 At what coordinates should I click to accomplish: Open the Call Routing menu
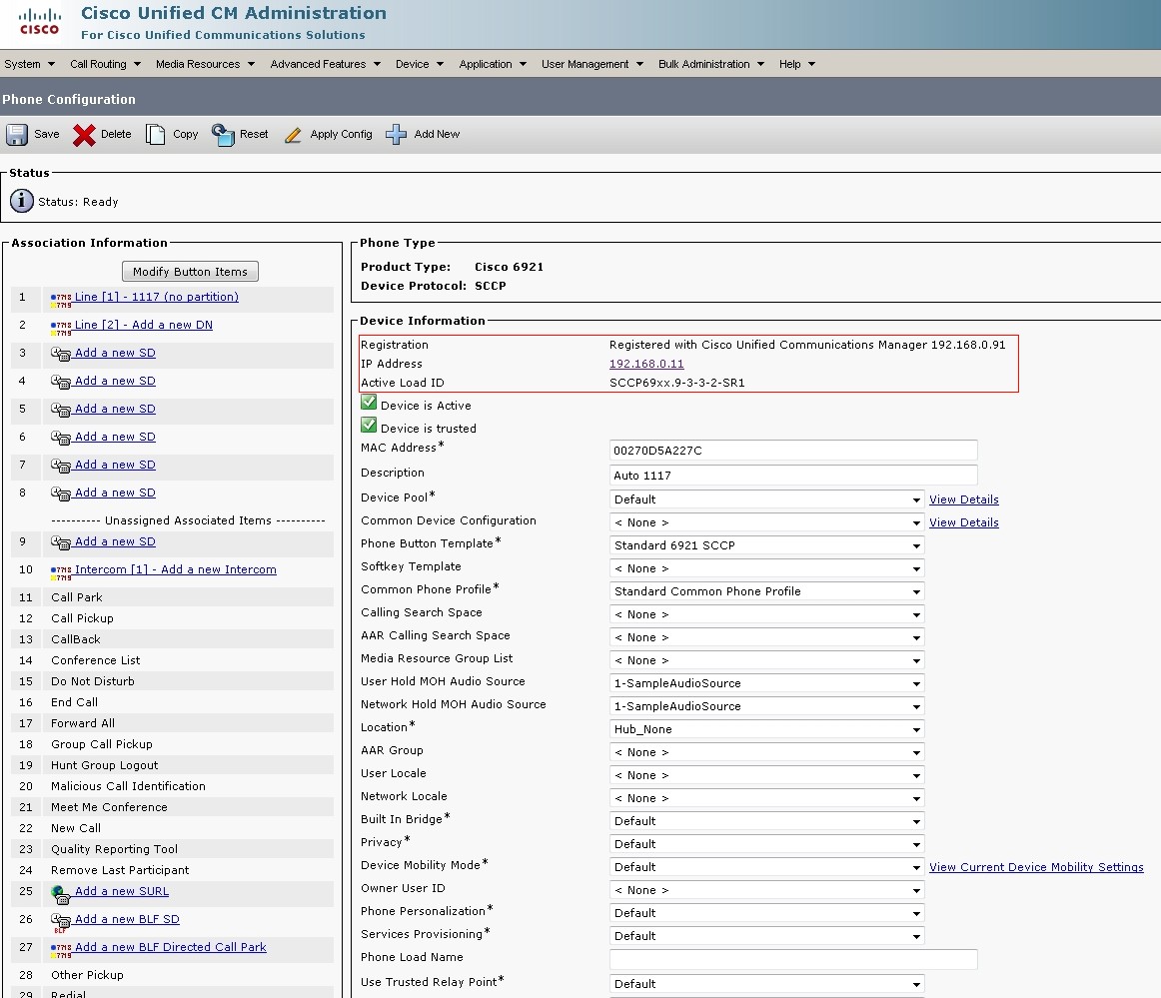click(105, 64)
